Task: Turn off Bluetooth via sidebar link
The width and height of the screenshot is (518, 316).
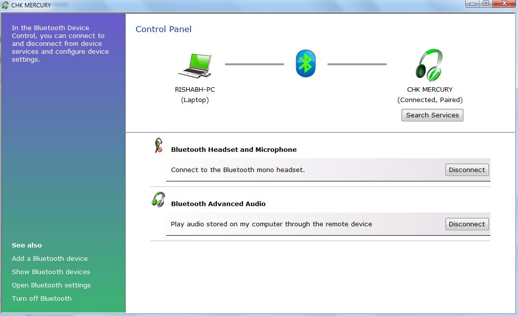Action: pyautogui.click(x=41, y=298)
